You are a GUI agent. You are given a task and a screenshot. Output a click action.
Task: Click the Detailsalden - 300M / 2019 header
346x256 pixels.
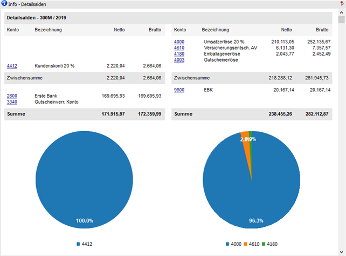[36, 18]
